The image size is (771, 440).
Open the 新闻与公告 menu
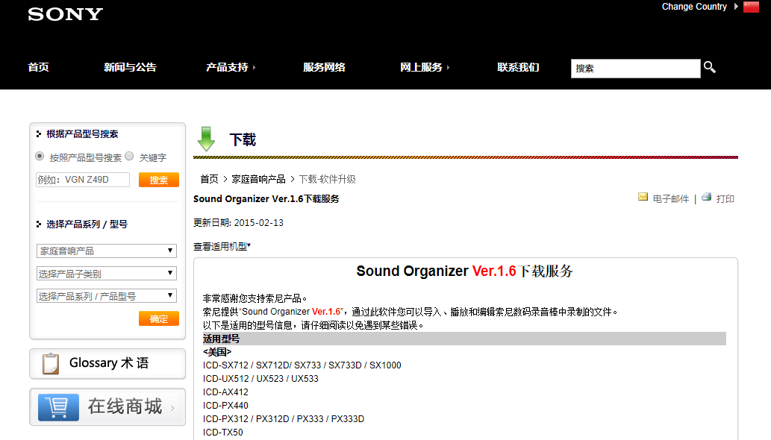[x=130, y=67]
